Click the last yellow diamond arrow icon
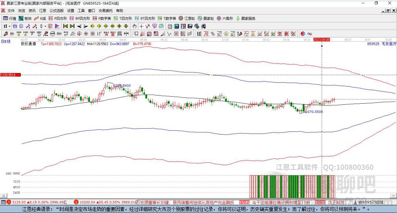The height and width of the screenshot is (213, 397). 126,26
